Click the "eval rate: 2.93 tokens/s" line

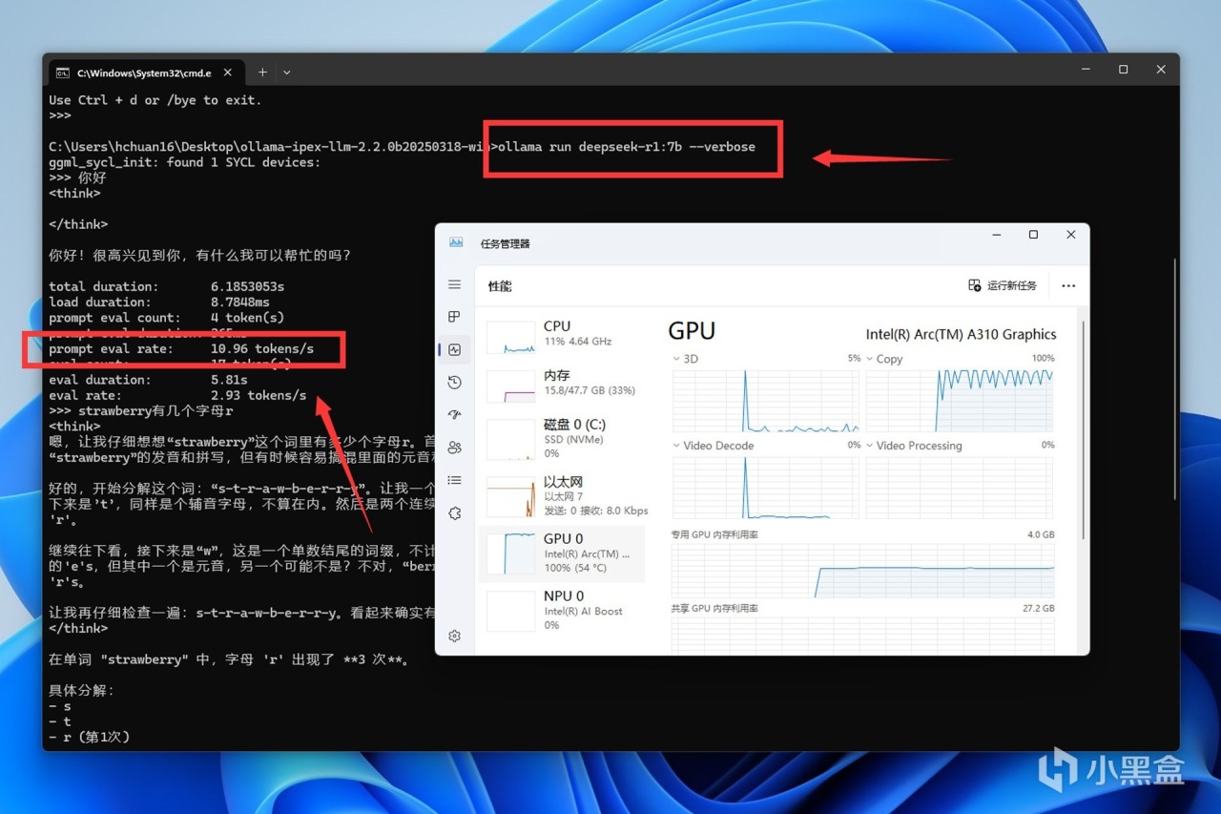pyautogui.click(x=177, y=395)
